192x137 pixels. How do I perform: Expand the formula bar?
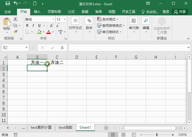coord(188,47)
